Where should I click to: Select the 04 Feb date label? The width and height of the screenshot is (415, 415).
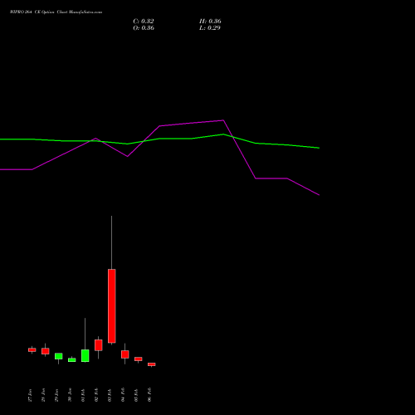(x=123, y=395)
